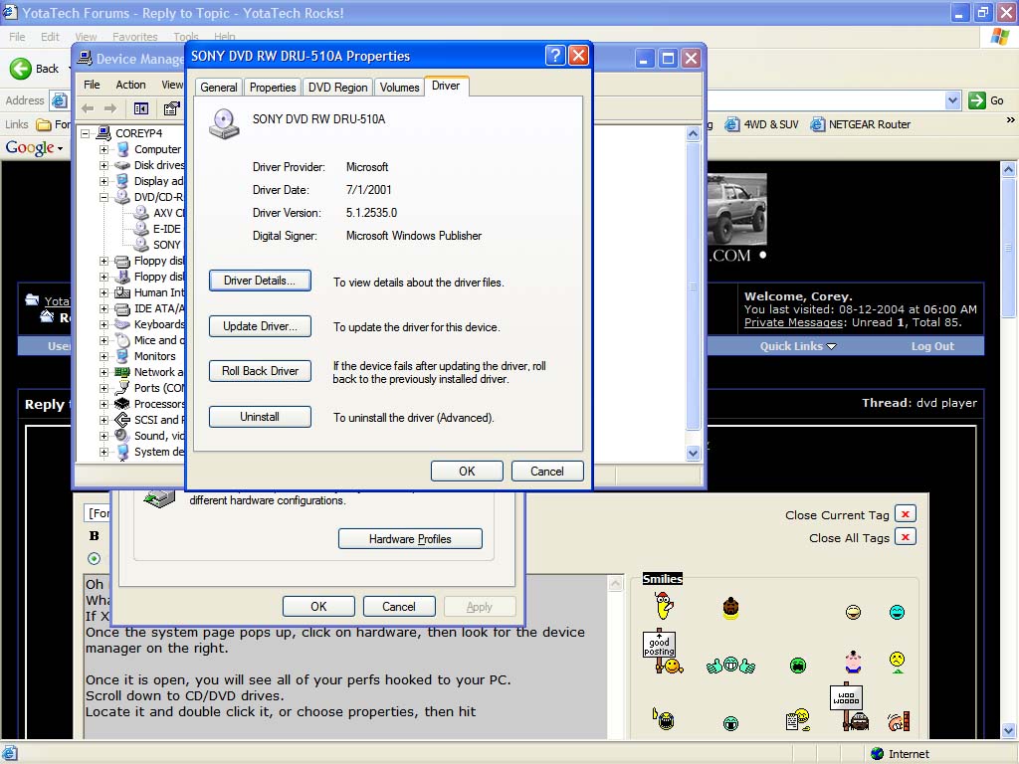This screenshot has height=764, width=1019.
Task: Click OK in System Properties dialog
Action: pyautogui.click(x=318, y=606)
